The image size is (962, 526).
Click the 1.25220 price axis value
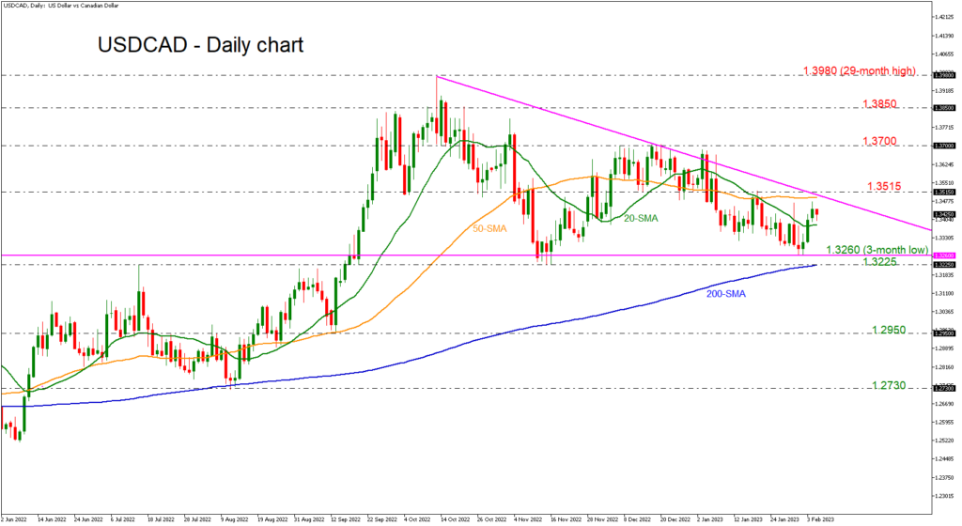tap(944, 441)
